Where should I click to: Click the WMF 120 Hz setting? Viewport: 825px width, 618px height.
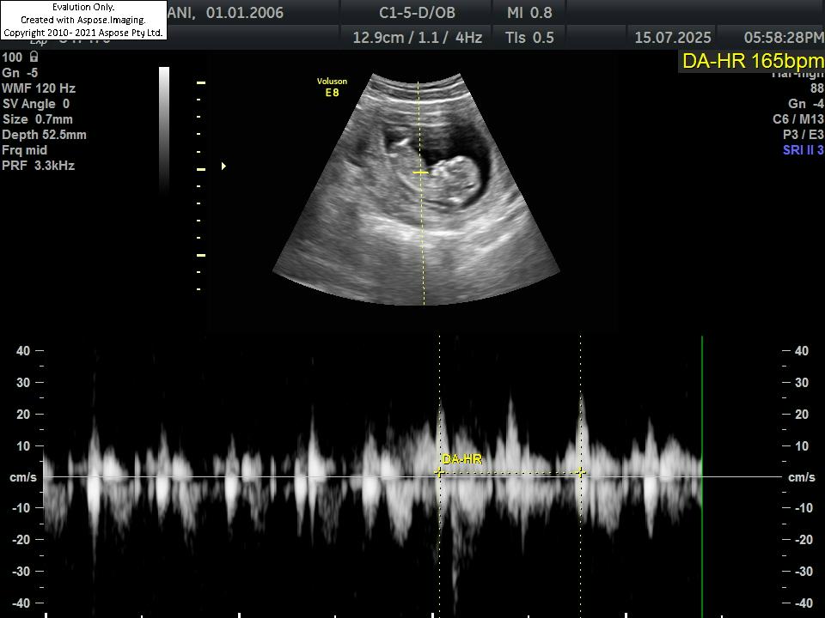tap(39, 88)
